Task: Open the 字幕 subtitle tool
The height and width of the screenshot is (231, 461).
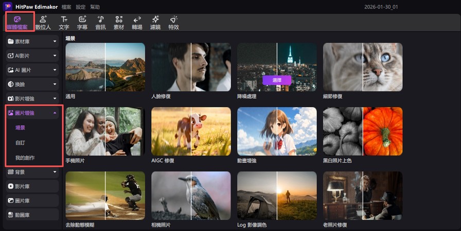Action: pyautogui.click(x=82, y=22)
